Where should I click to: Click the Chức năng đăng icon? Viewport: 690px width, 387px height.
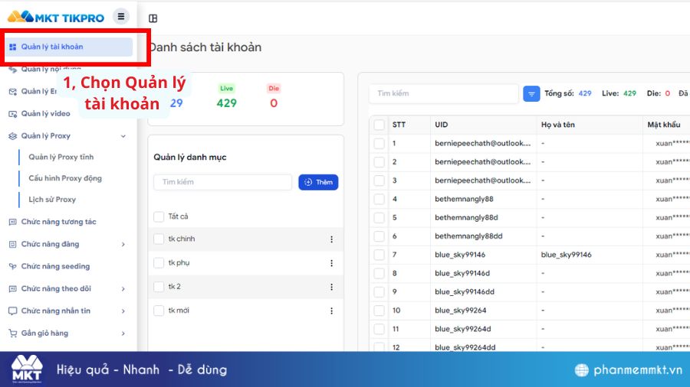click(13, 245)
